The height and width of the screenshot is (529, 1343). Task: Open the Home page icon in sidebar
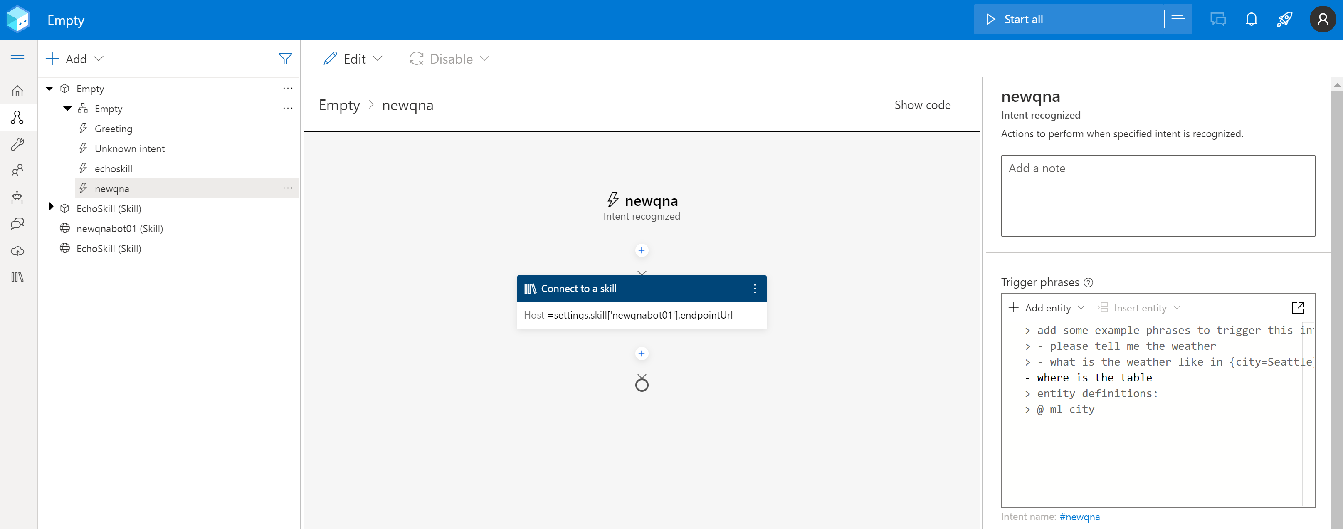click(17, 91)
